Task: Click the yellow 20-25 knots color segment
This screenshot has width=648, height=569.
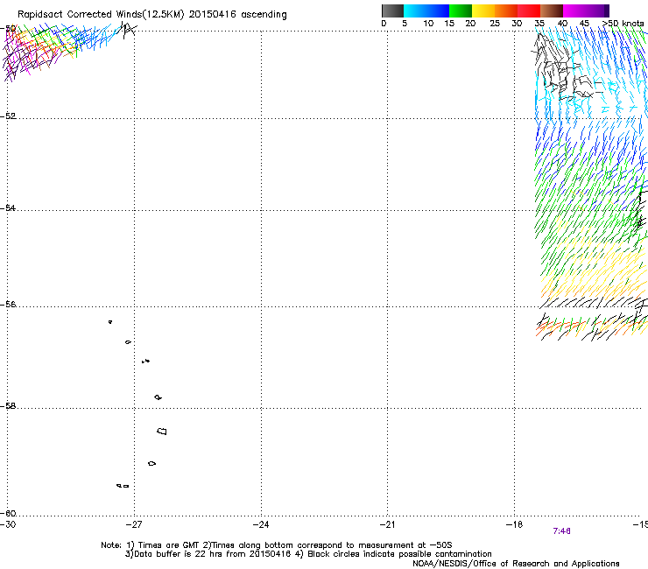Action: tap(483, 11)
